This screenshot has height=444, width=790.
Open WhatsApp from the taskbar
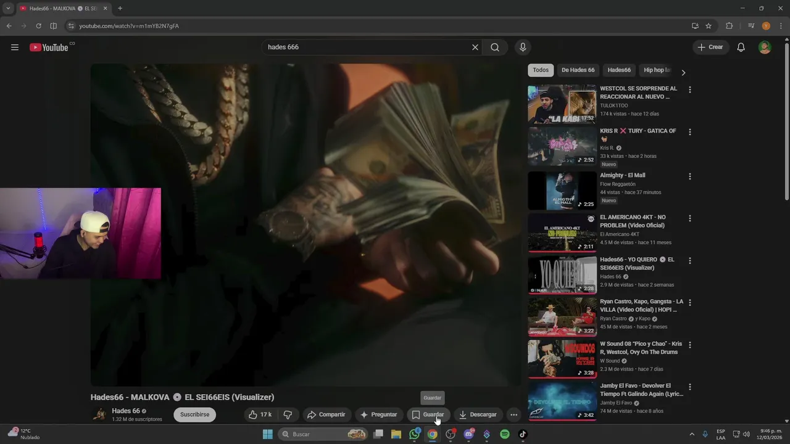point(415,434)
